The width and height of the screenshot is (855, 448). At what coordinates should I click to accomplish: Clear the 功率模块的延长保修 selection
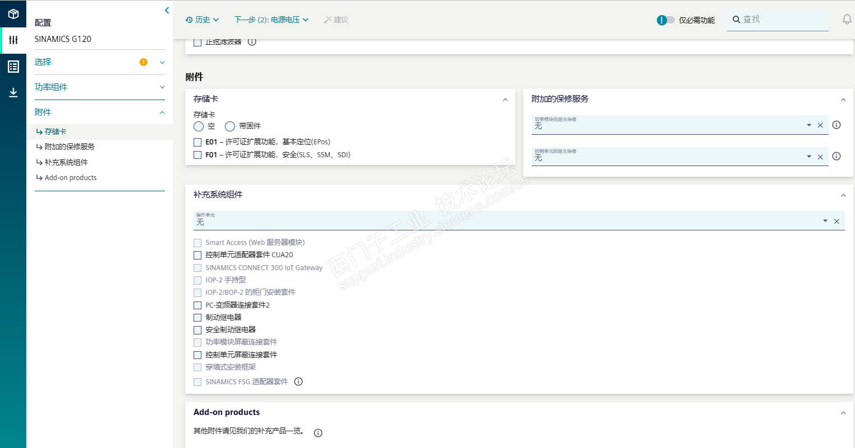click(820, 125)
